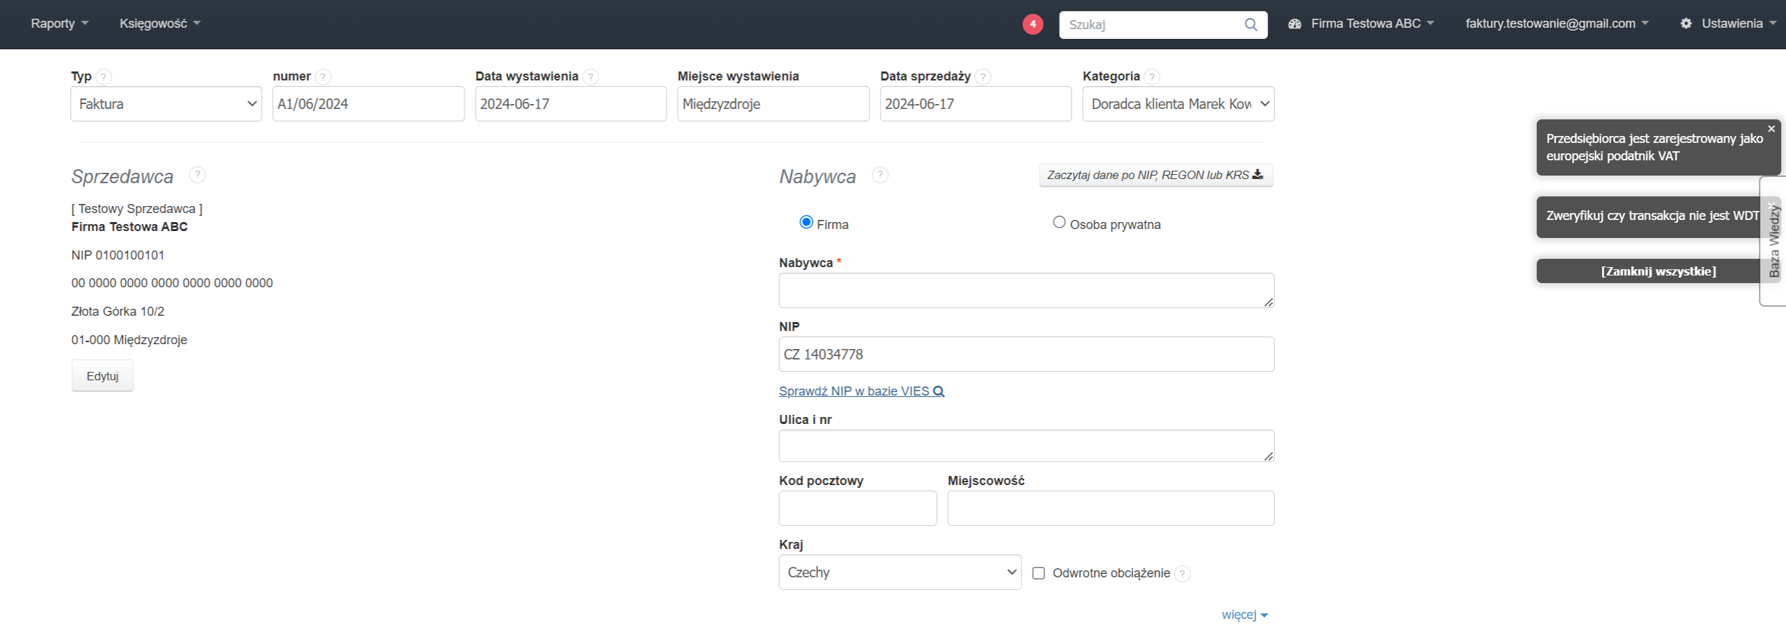Open the Firma Testowa ABC company dropdown

(x=1360, y=24)
